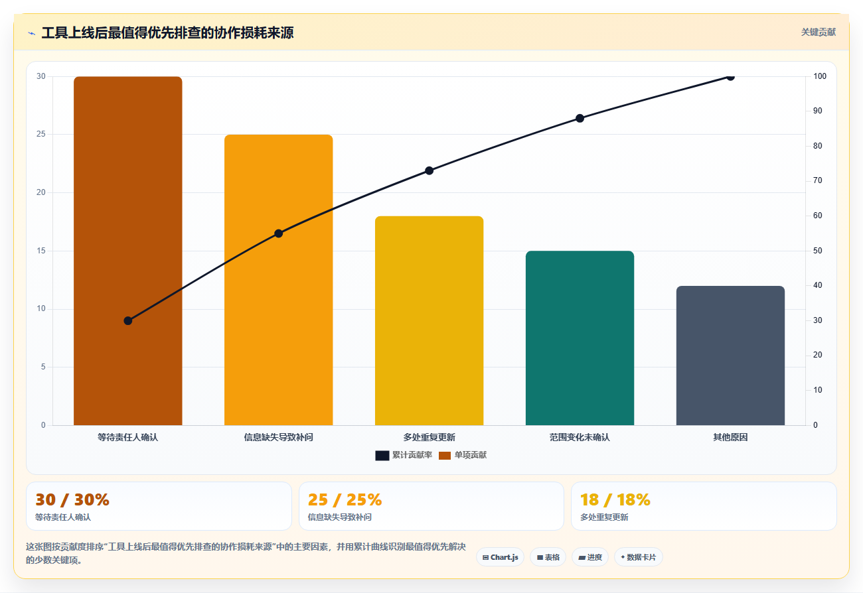
Task: Select the 表格 chip
Action: 548,557
